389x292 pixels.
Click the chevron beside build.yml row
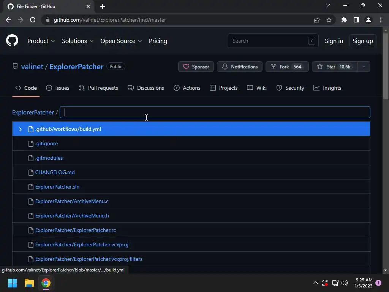click(21, 129)
